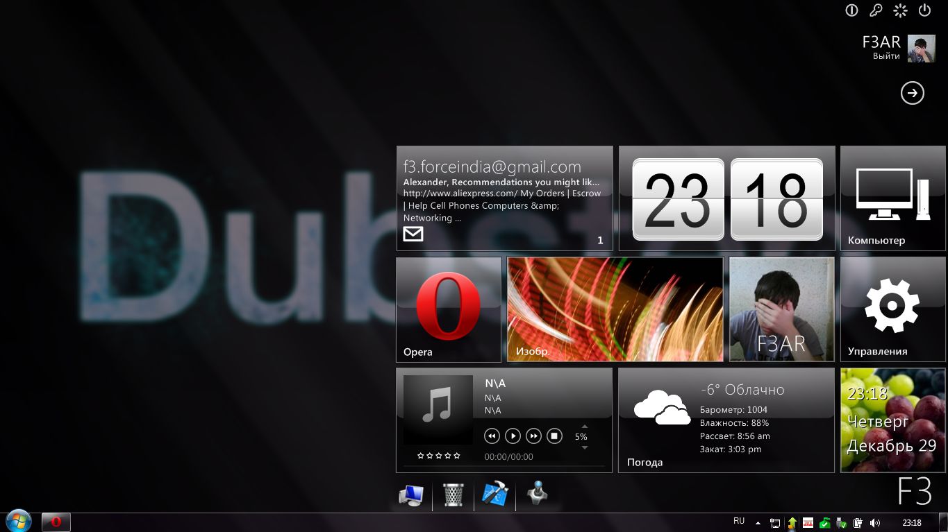948x532 pixels.
Task: Click the taskbar clock showing 23:18
Action: [x=912, y=523]
